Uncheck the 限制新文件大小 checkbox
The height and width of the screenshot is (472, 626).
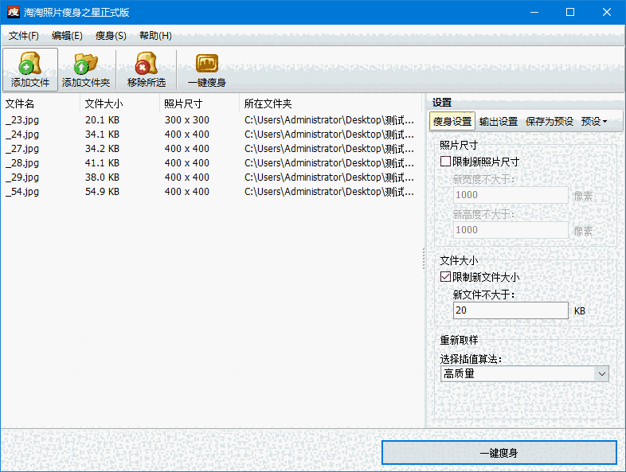[x=445, y=277]
